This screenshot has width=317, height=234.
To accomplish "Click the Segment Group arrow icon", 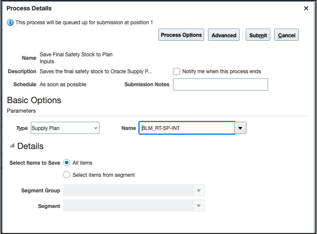I will tap(199, 191).
